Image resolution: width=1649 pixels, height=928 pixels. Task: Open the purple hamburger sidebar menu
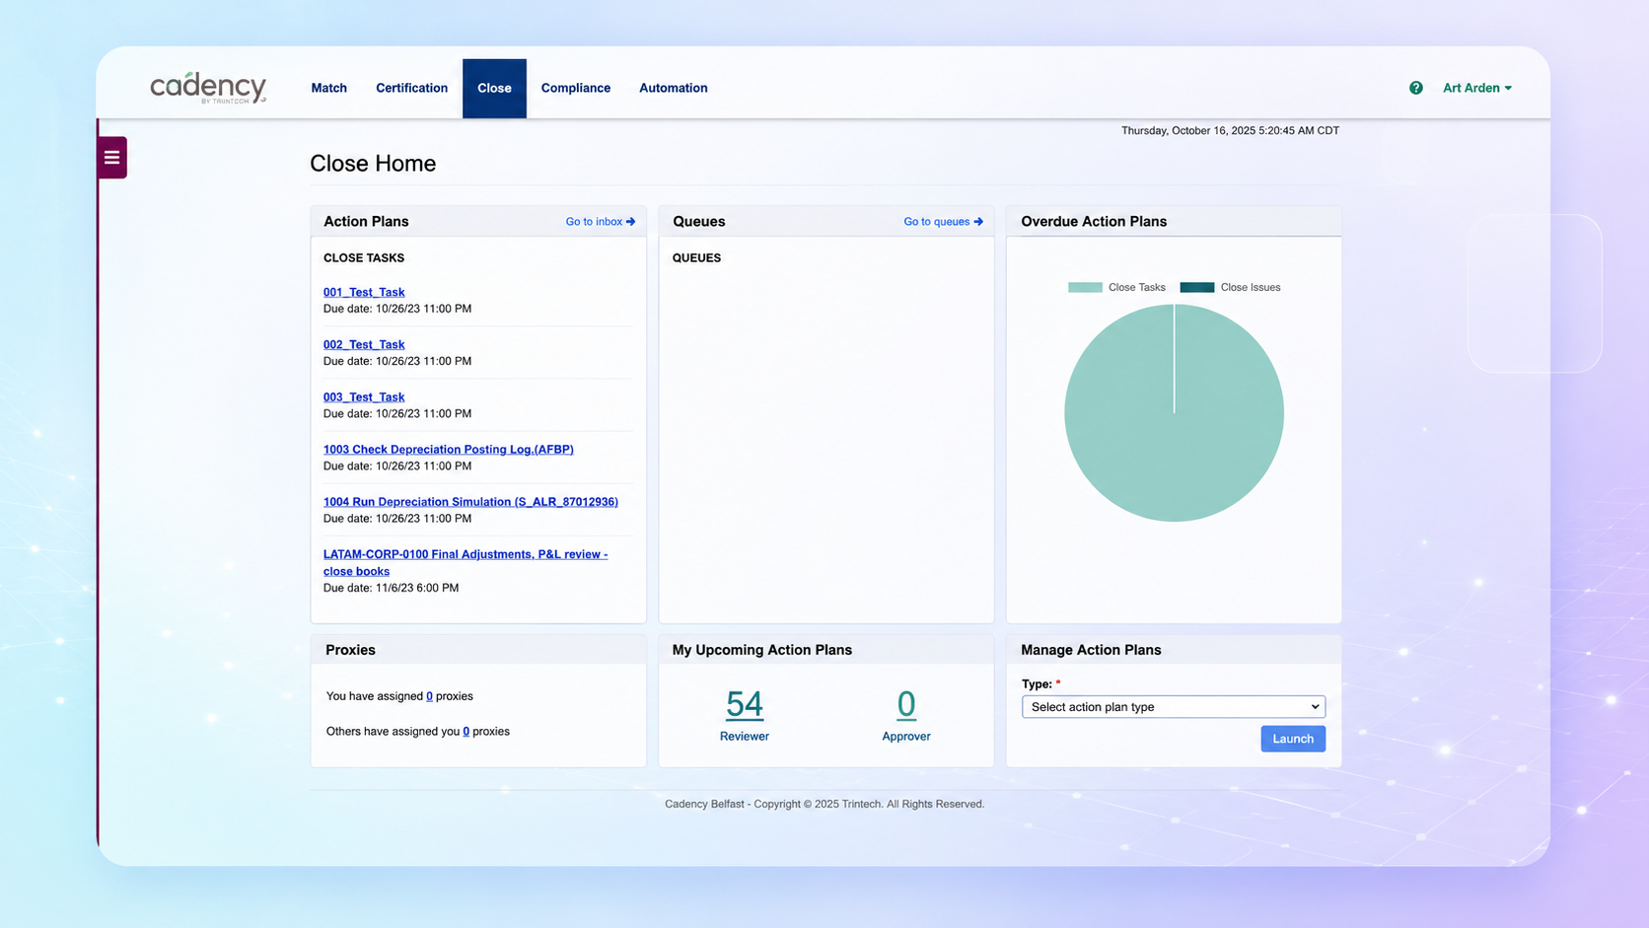[x=111, y=158]
